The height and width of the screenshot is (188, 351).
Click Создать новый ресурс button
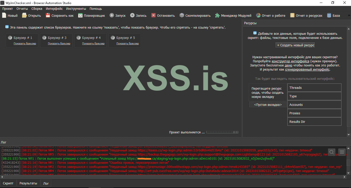[x=295, y=45]
